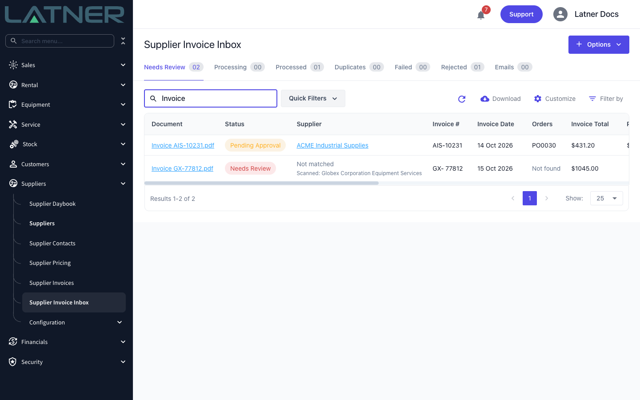Click the Equipment sidebar icon

point(13,104)
